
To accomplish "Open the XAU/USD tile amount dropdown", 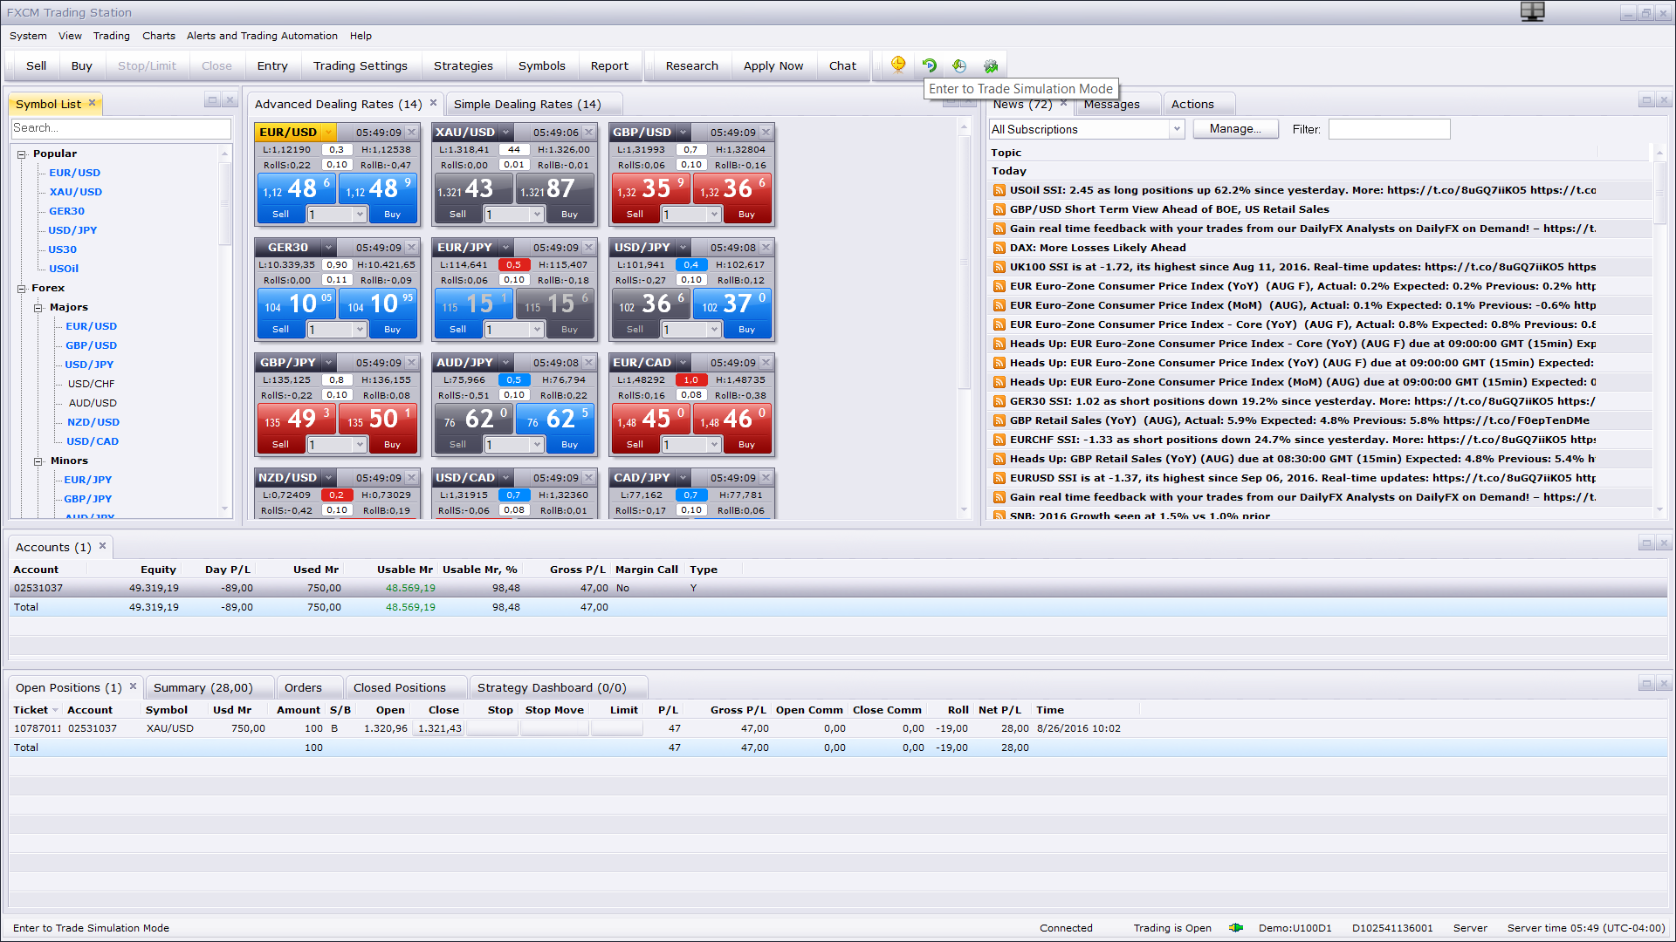I will pyautogui.click(x=537, y=214).
